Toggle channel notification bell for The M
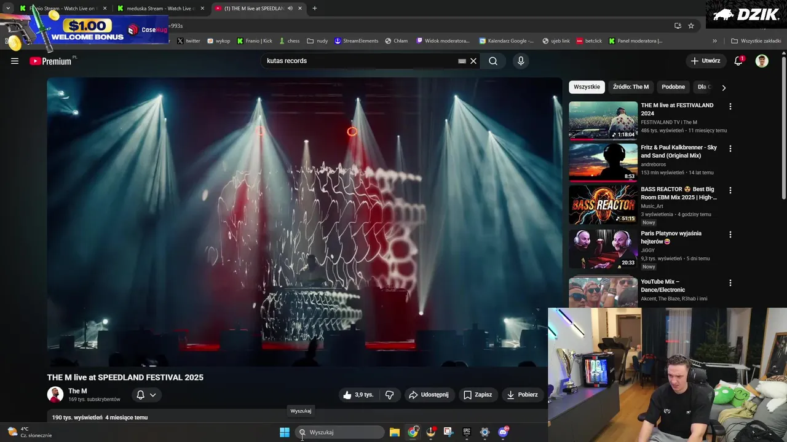 [x=140, y=395]
